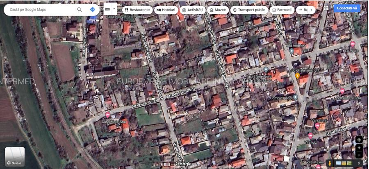
Task: Click the search magnifier icon
Action: pos(80,9)
